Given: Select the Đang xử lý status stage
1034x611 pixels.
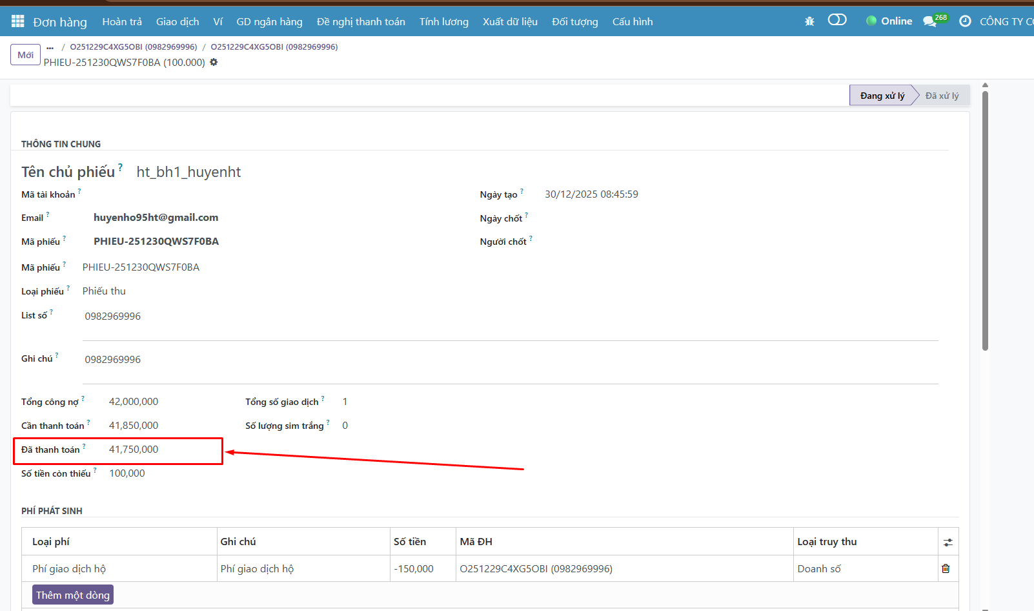Looking at the screenshot, I should coord(882,96).
